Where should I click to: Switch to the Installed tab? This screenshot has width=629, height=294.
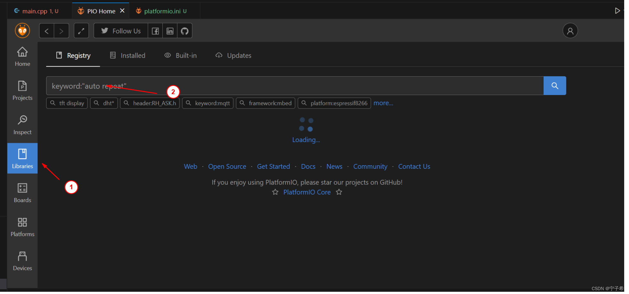click(128, 56)
